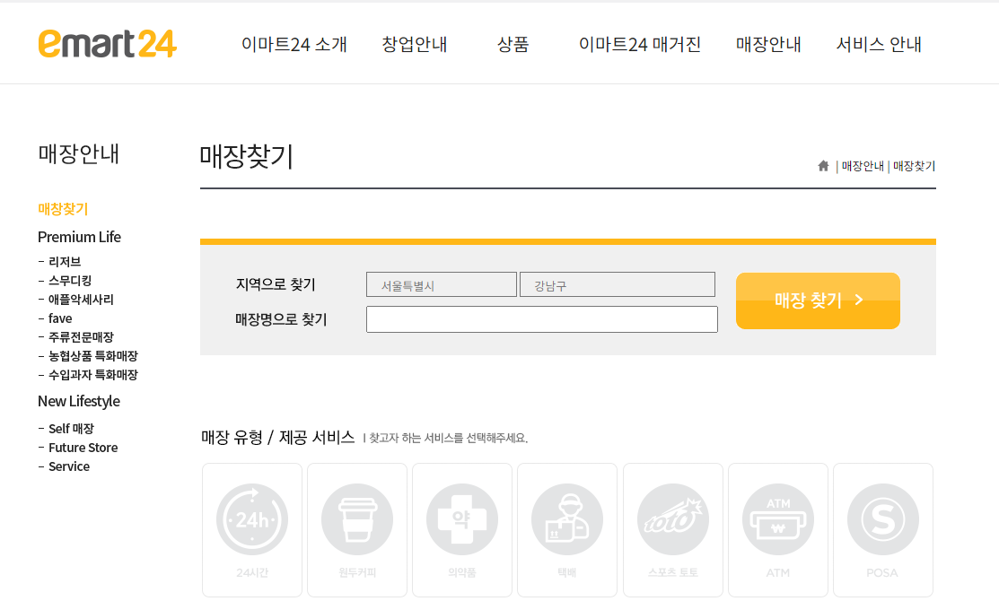
Task: Open the 매장찾기 sidebar link
Action: click(x=63, y=209)
